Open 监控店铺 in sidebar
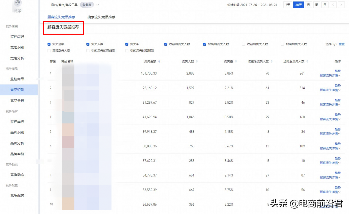Image resolution: width=349 pixels, height=214 pixels. click(17, 36)
